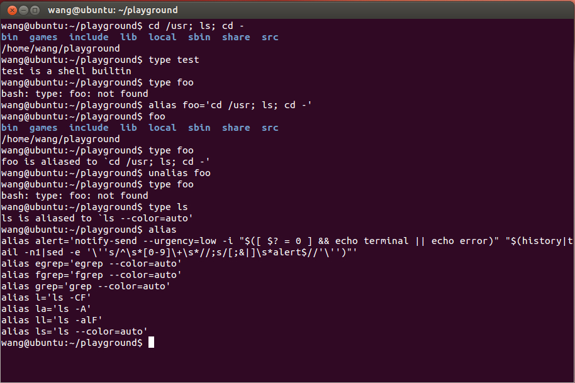Click the alias la='ls -A' line
Screen dimensions: 575x383
[x=46, y=309]
